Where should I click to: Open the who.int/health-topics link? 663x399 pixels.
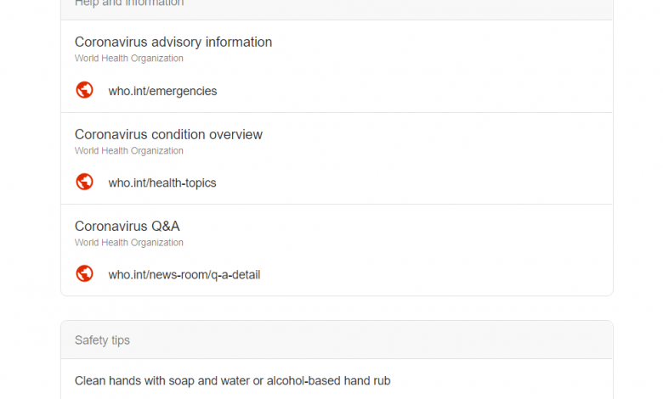[x=162, y=183]
